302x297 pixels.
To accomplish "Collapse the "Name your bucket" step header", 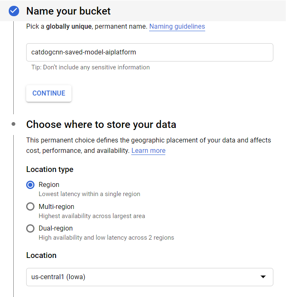I will [69, 11].
